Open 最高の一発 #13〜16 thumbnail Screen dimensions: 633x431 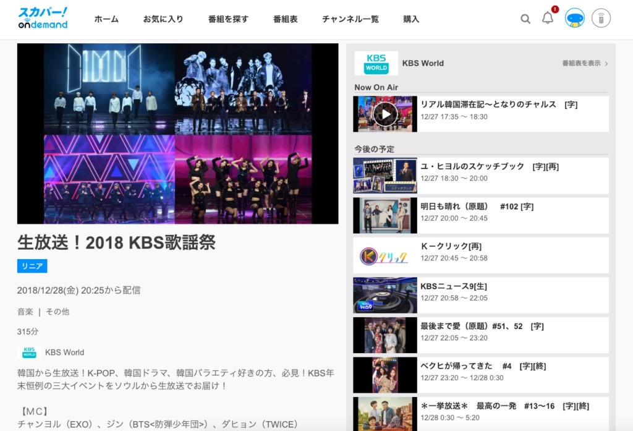coord(384,414)
